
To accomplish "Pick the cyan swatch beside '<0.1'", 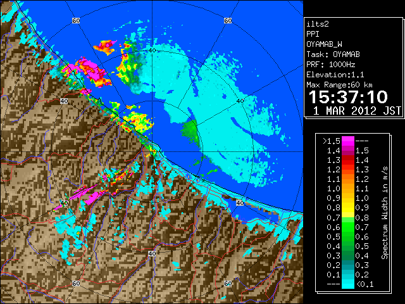I will 348,284.
